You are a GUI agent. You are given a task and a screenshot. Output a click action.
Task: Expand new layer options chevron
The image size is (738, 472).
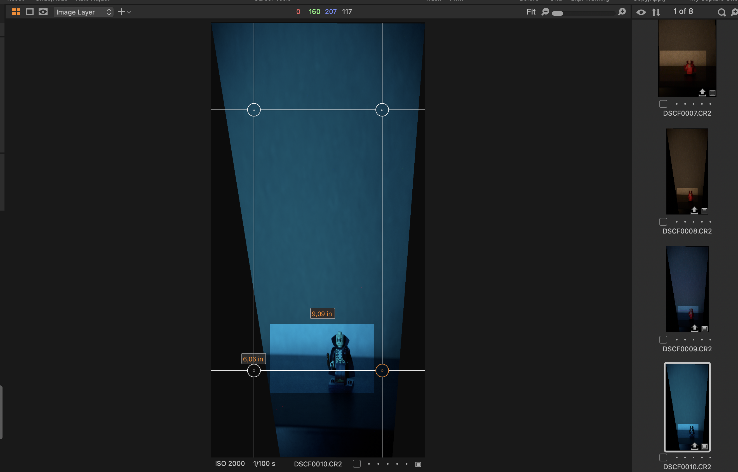(x=129, y=13)
